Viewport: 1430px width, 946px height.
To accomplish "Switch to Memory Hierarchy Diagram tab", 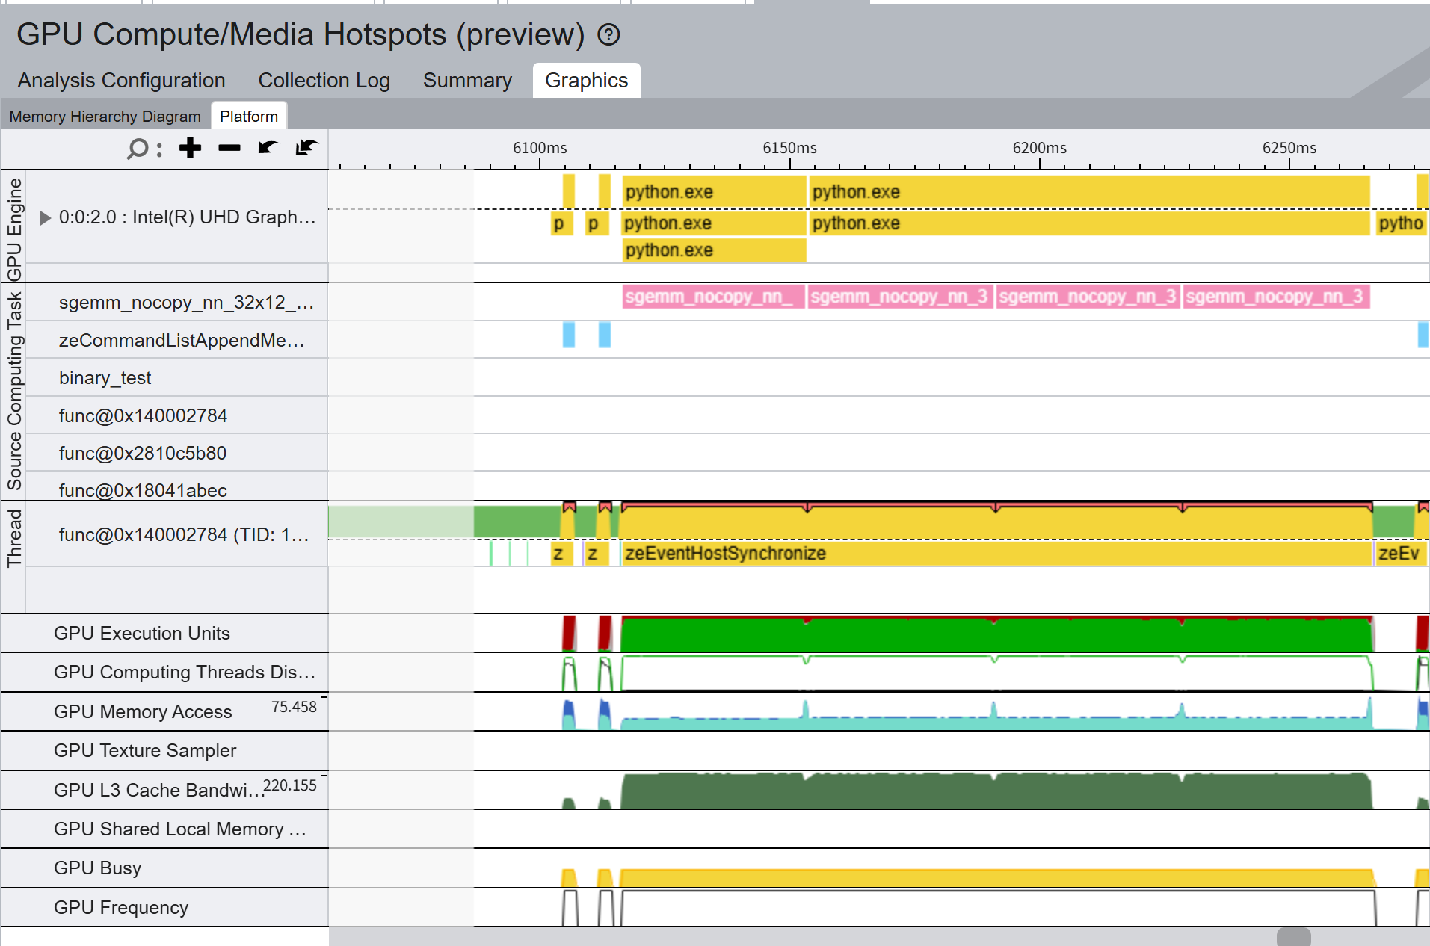I will (105, 117).
